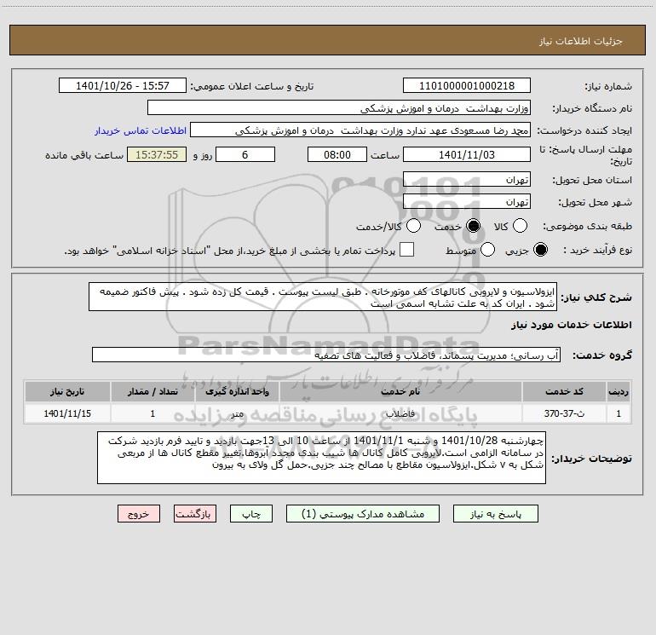Click the announcement date field 1401/10/26 - 15:57
The image size is (656, 635).
click(x=123, y=86)
